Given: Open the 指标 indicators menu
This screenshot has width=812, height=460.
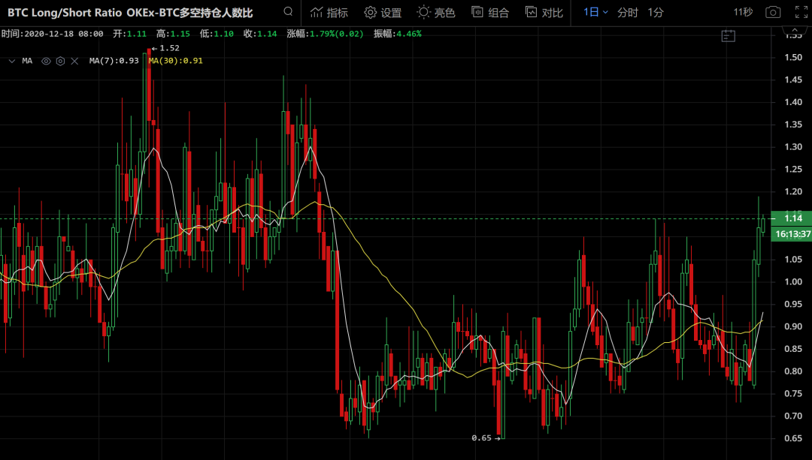Looking at the screenshot, I should point(329,13).
